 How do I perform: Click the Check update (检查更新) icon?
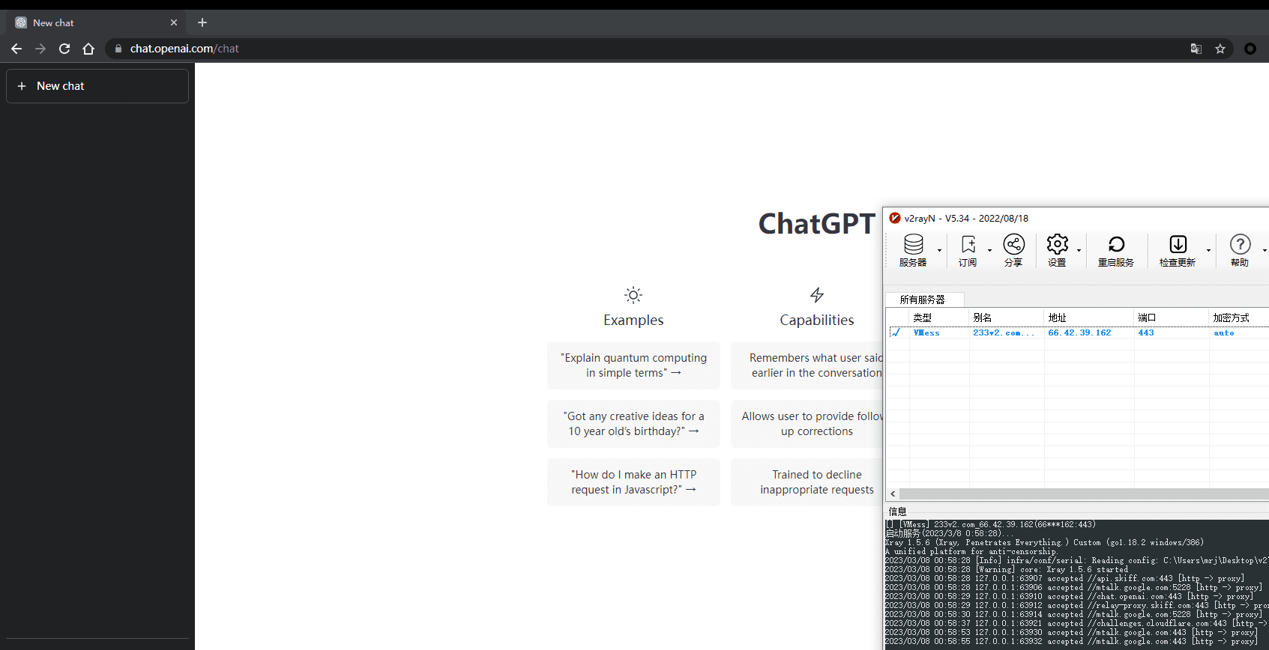click(1178, 250)
